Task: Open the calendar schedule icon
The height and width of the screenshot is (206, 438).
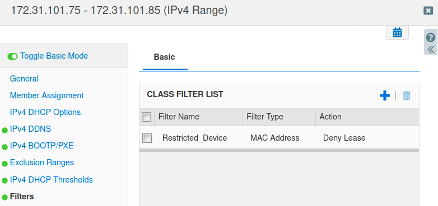Action: tap(397, 32)
